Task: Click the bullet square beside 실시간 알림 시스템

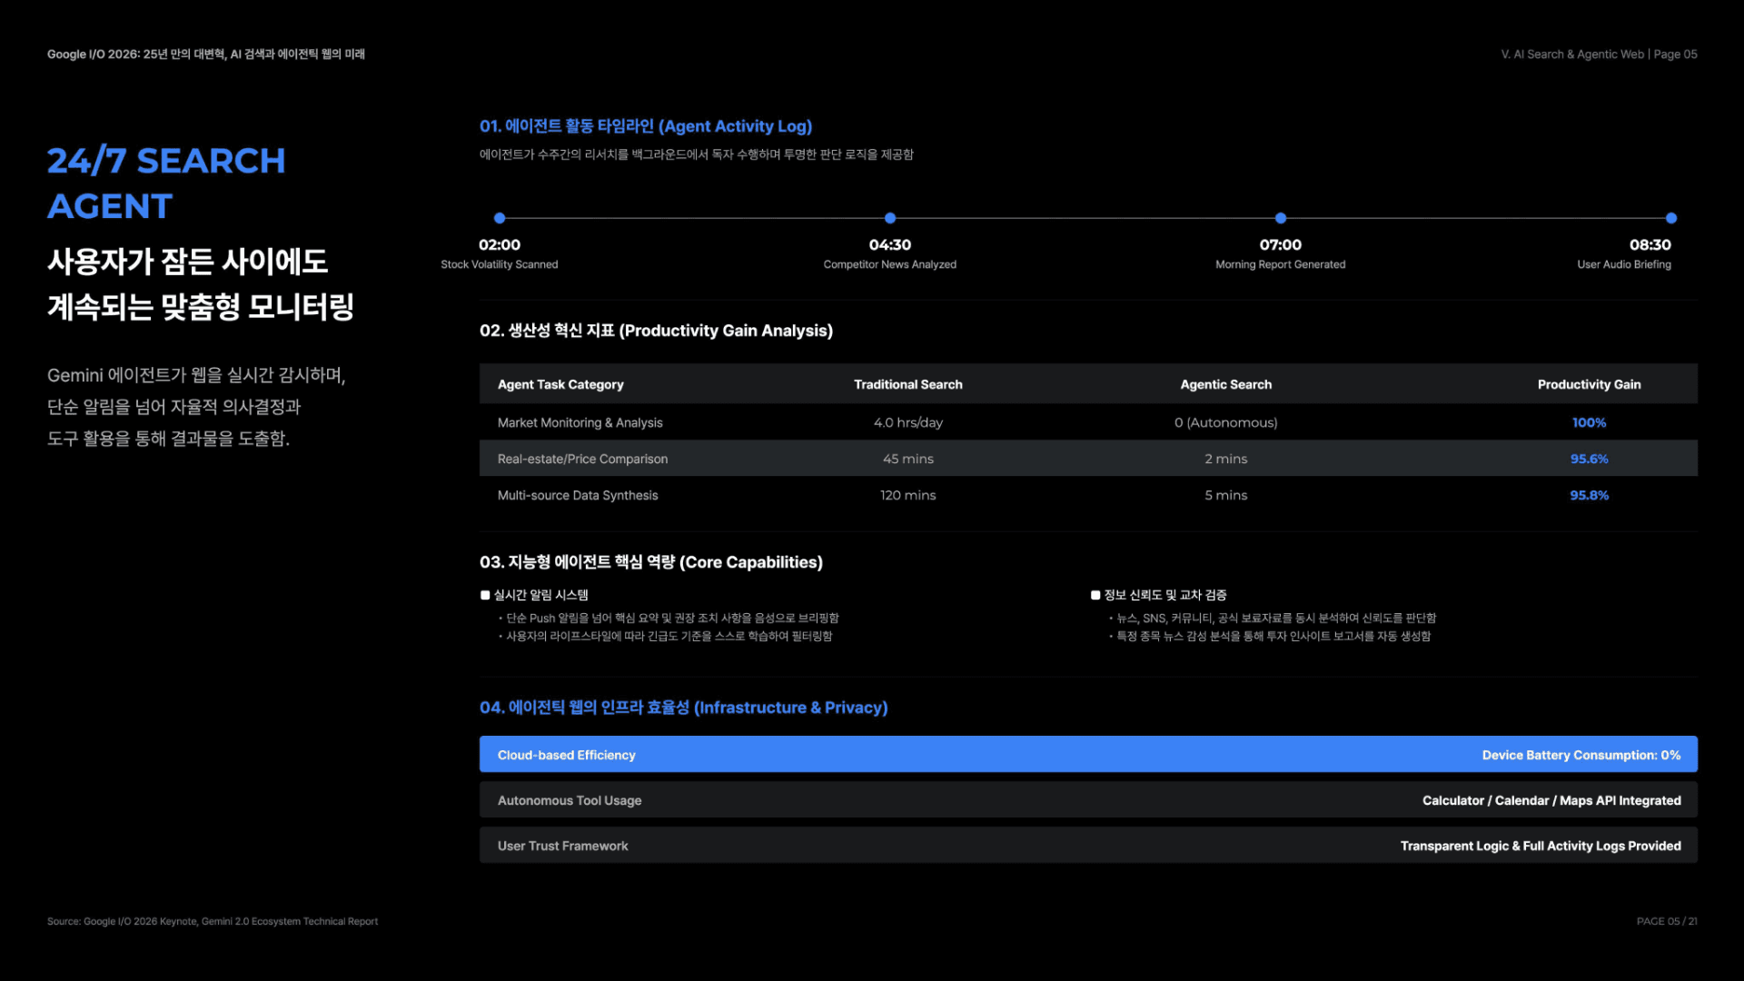Action: pos(485,596)
